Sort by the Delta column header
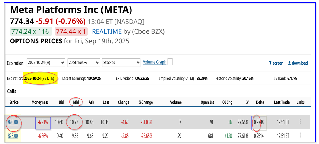Viewport: 319px width, 144px height. click(260, 102)
